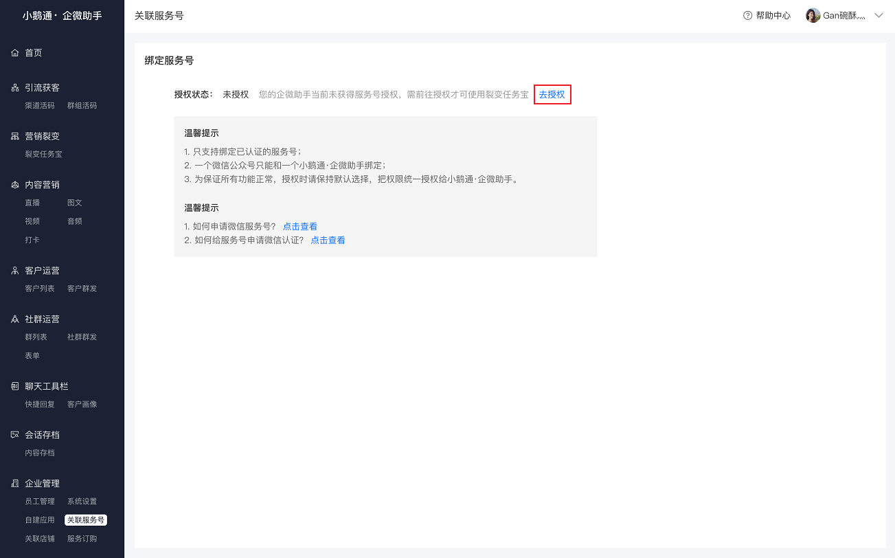Screen dimensions: 895x558
Task: Click the 引流获客 section heading
Action: (x=43, y=88)
